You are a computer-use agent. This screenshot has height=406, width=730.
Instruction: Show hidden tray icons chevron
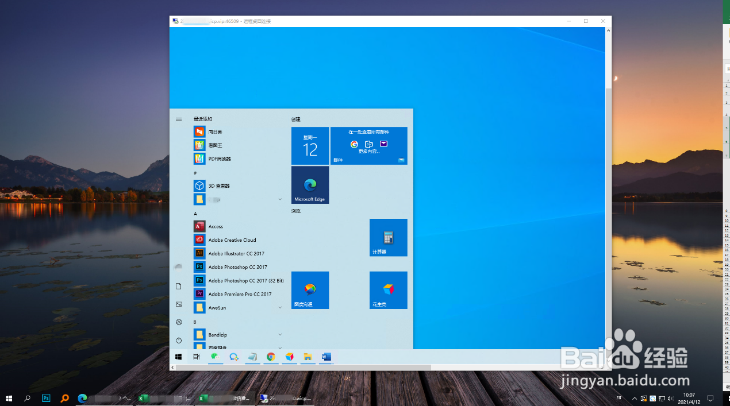tap(635, 398)
